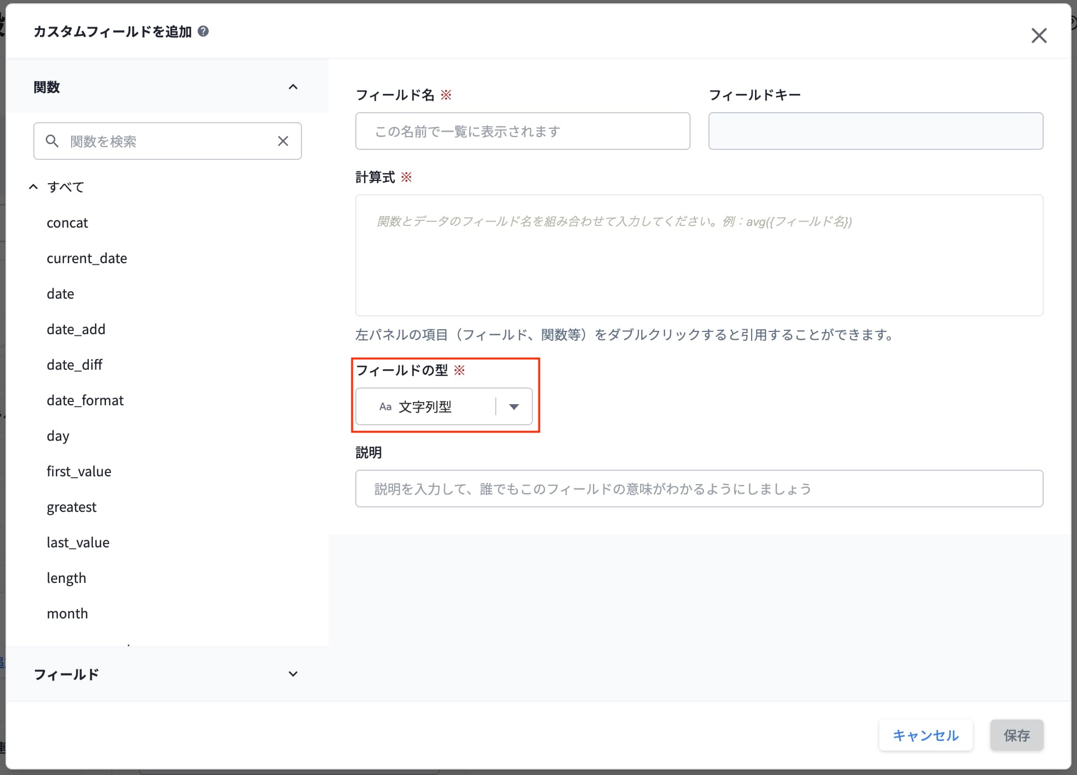Open the フィールドの型 dropdown arrow
The width and height of the screenshot is (1077, 775).
tap(514, 407)
